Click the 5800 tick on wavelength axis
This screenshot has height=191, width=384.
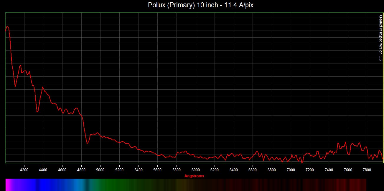click(x=177, y=170)
